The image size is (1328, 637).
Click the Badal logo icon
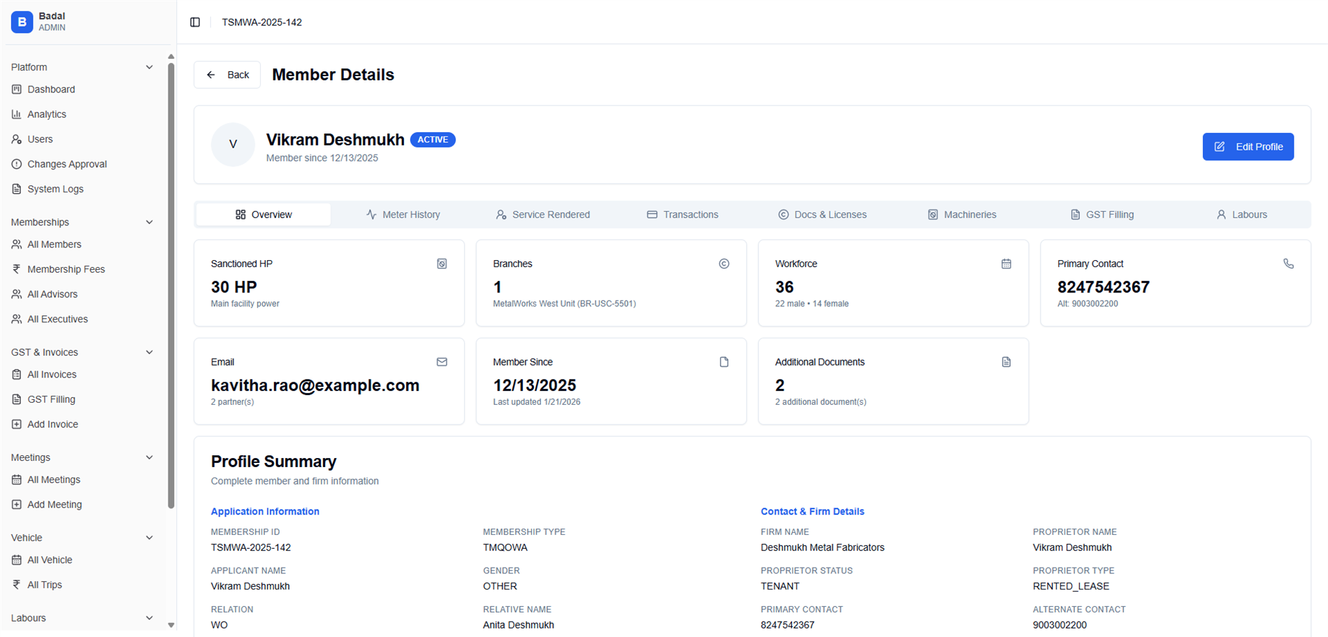click(x=22, y=22)
